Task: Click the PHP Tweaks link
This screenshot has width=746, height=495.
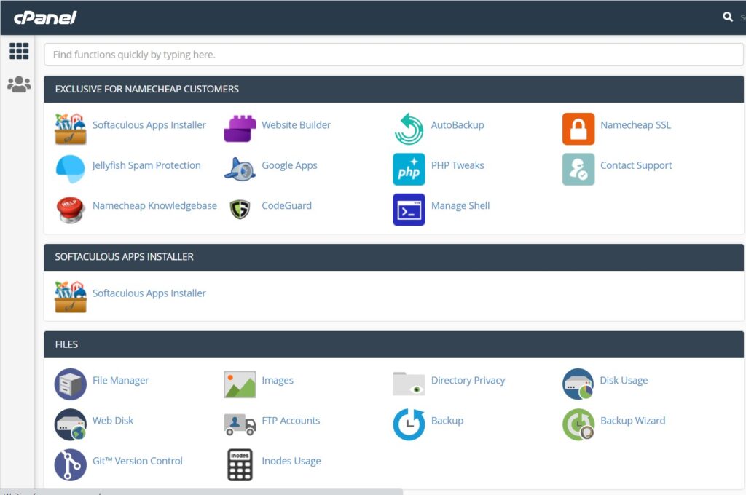Action: click(x=458, y=165)
